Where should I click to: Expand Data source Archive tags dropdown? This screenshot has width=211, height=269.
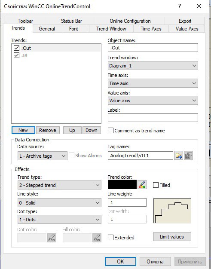coord(43,156)
